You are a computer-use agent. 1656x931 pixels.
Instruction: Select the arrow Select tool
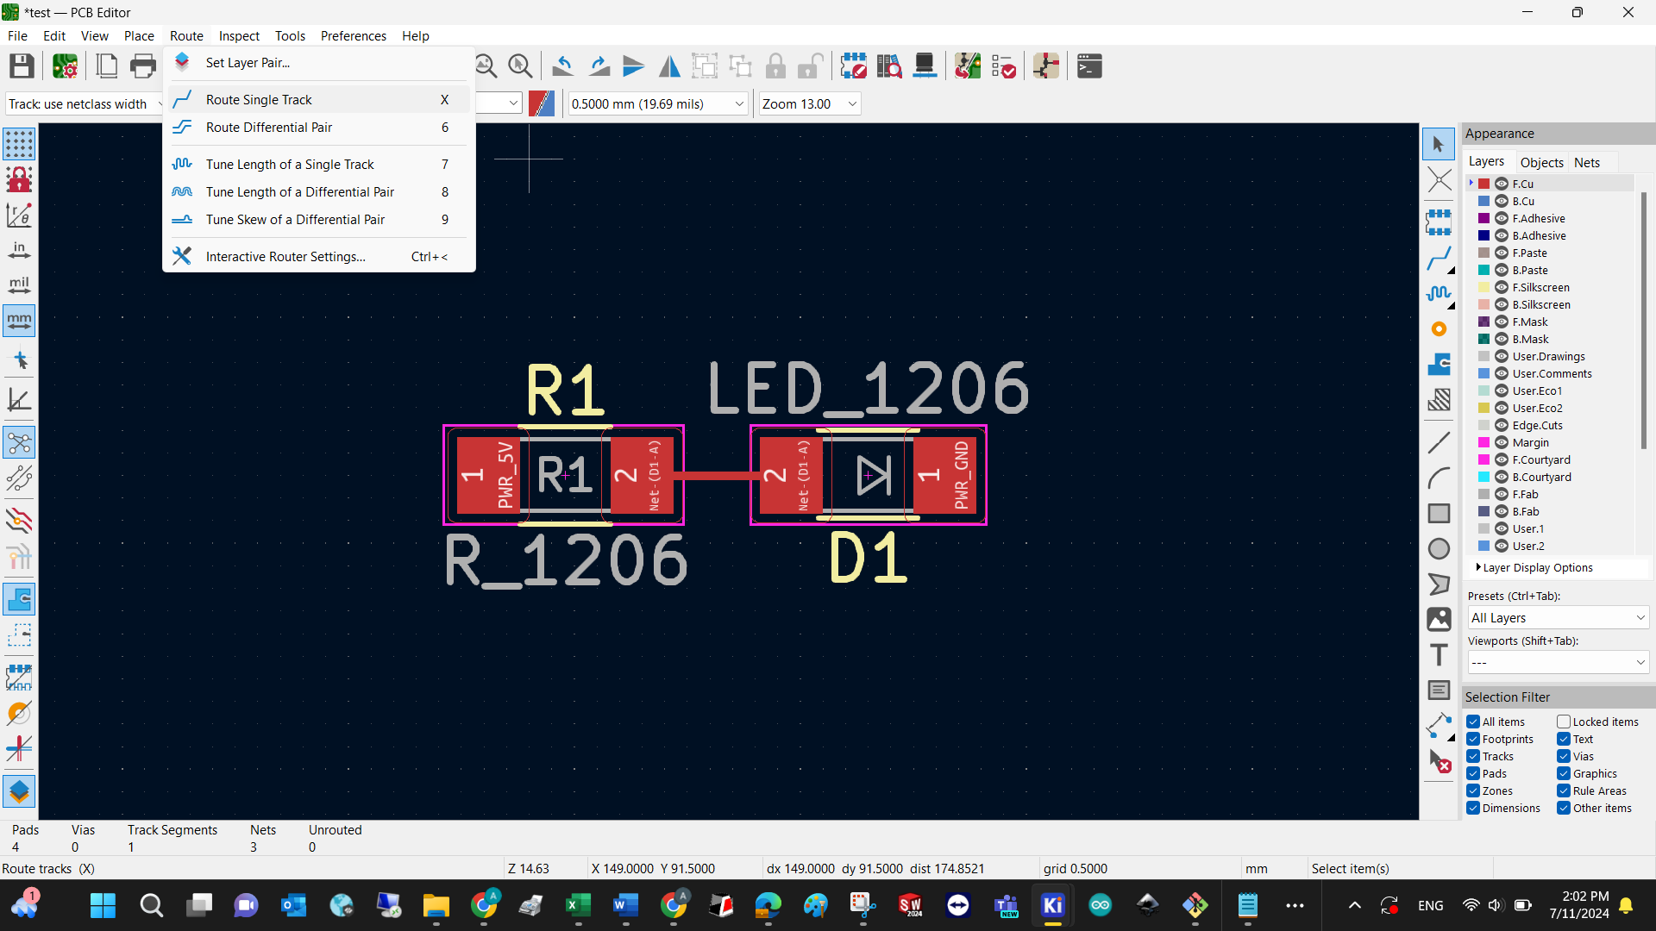[x=1438, y=144]
